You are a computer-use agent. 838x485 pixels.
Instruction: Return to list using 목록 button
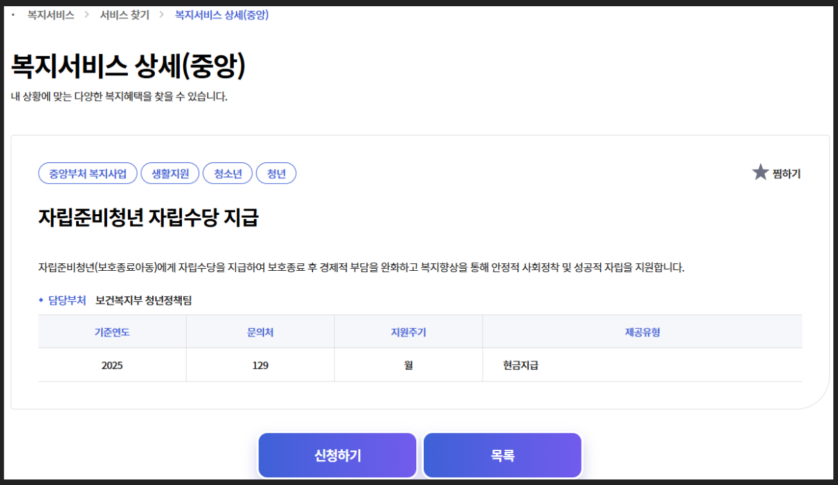(502, 455)
